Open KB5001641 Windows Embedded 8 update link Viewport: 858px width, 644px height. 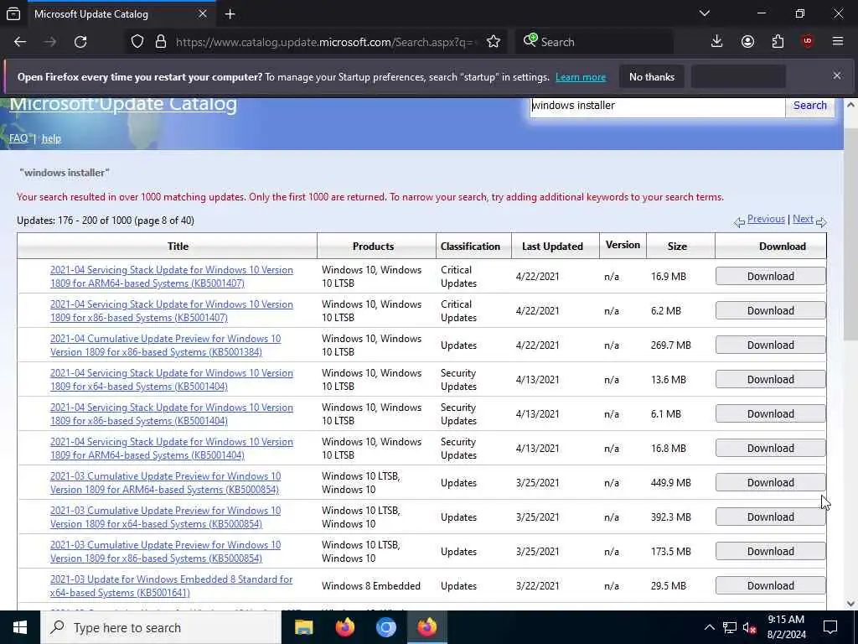(171, 586)
